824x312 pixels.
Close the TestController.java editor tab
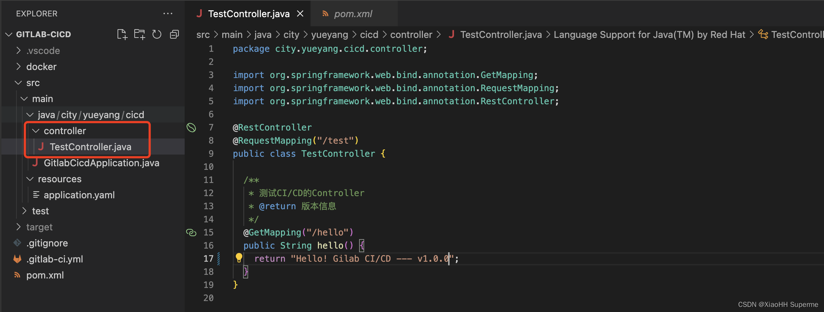click(x=300, y=14)
